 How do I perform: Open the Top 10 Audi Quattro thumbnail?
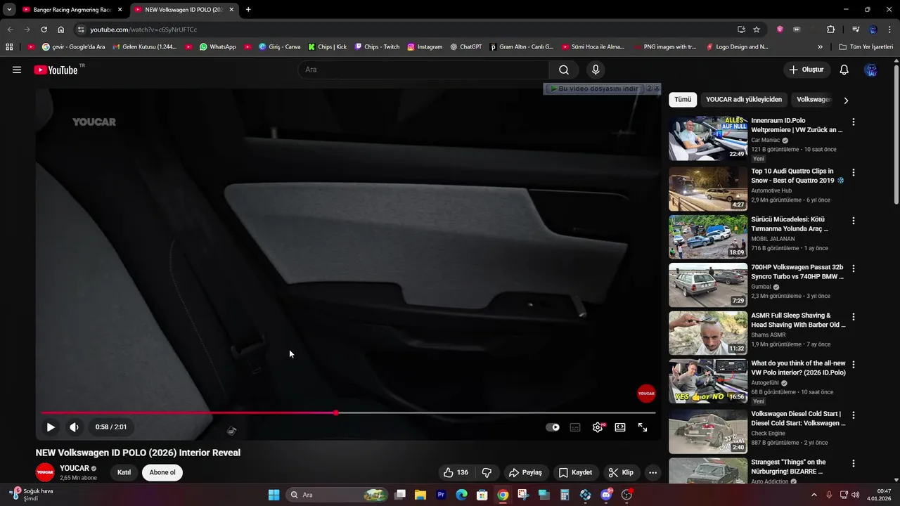[708, 189]
